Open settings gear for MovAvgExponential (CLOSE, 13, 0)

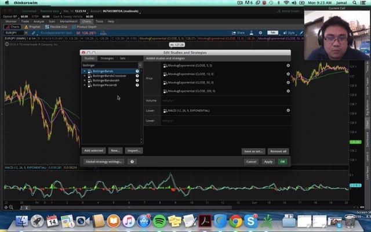[x=288, y=74]
